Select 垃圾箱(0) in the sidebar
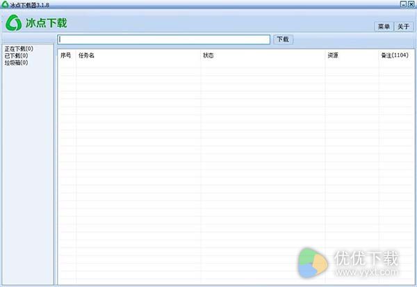Screen dimensions: 417x287 pyautogui.click(x=16, y=63)
